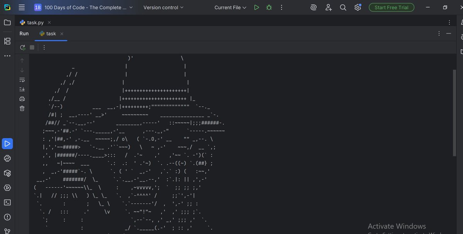Image resolution: width=463 pixels, height=234 pixels.
Task: Click the PyCharm application logo
Action: click(x=7, y=7)
